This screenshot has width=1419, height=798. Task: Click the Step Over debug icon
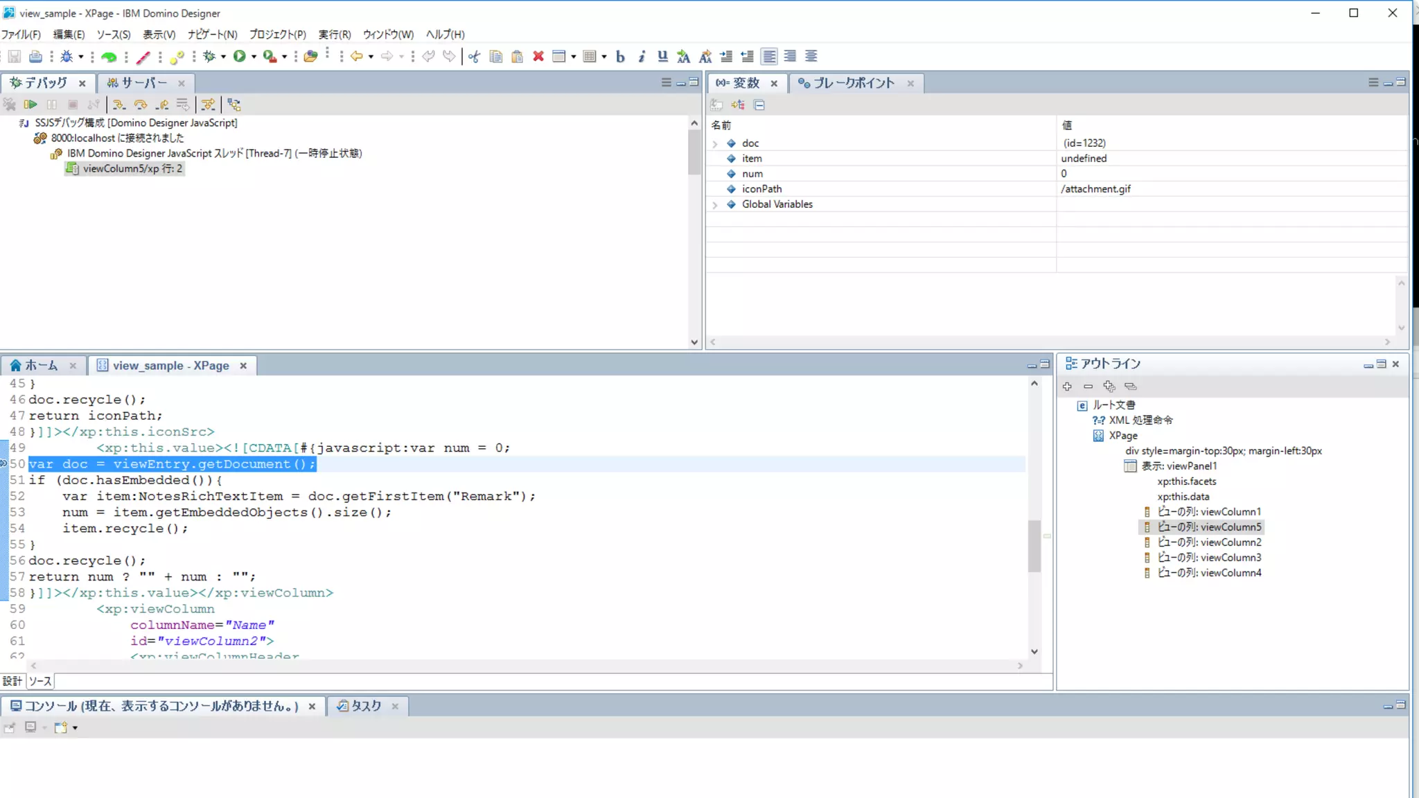141,105
